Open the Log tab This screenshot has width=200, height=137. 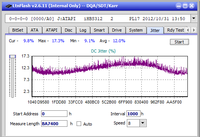pos(83,30)
